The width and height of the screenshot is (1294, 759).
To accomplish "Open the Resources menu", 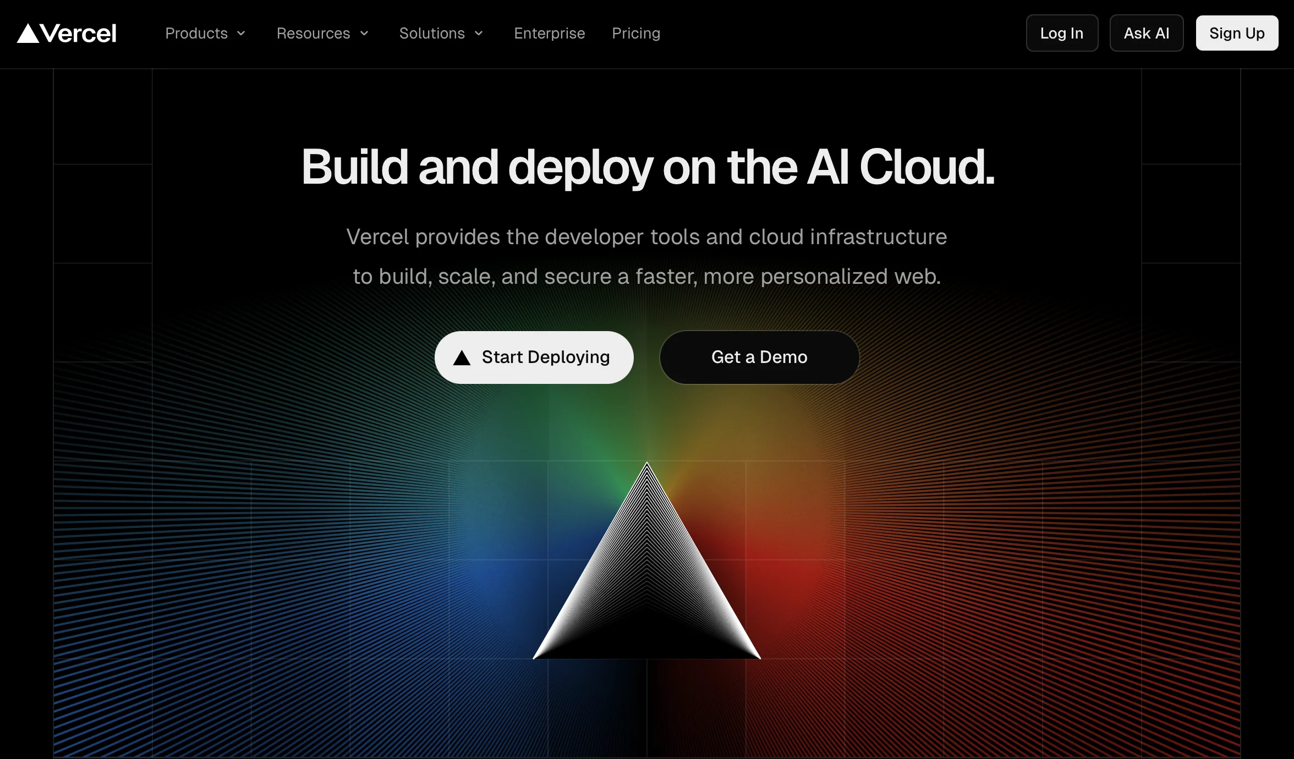I will click(x=313, y=34).
